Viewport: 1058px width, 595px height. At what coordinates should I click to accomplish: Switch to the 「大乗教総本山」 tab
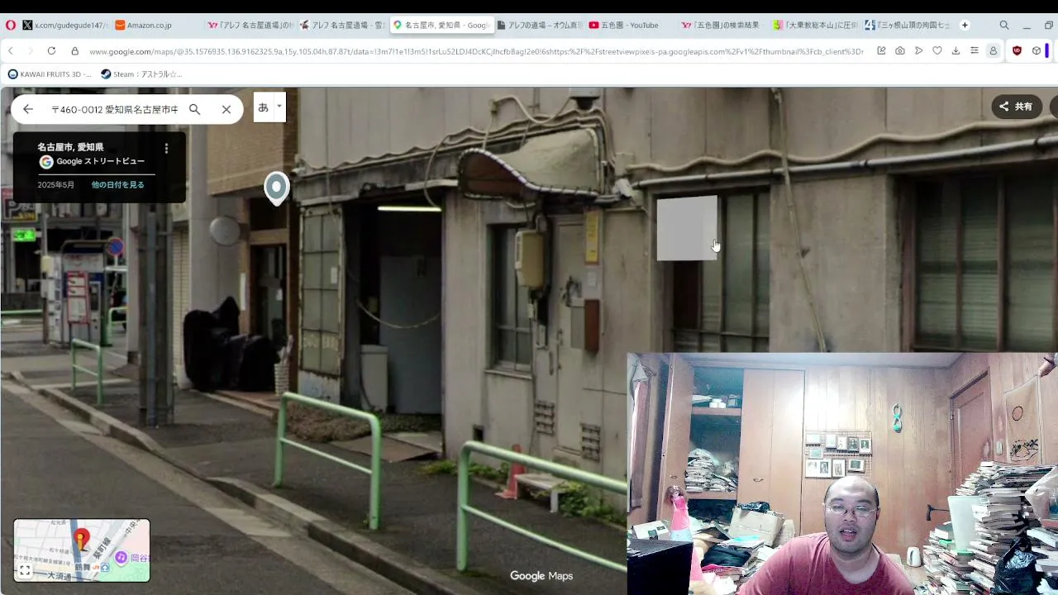(x=816, y=25)
